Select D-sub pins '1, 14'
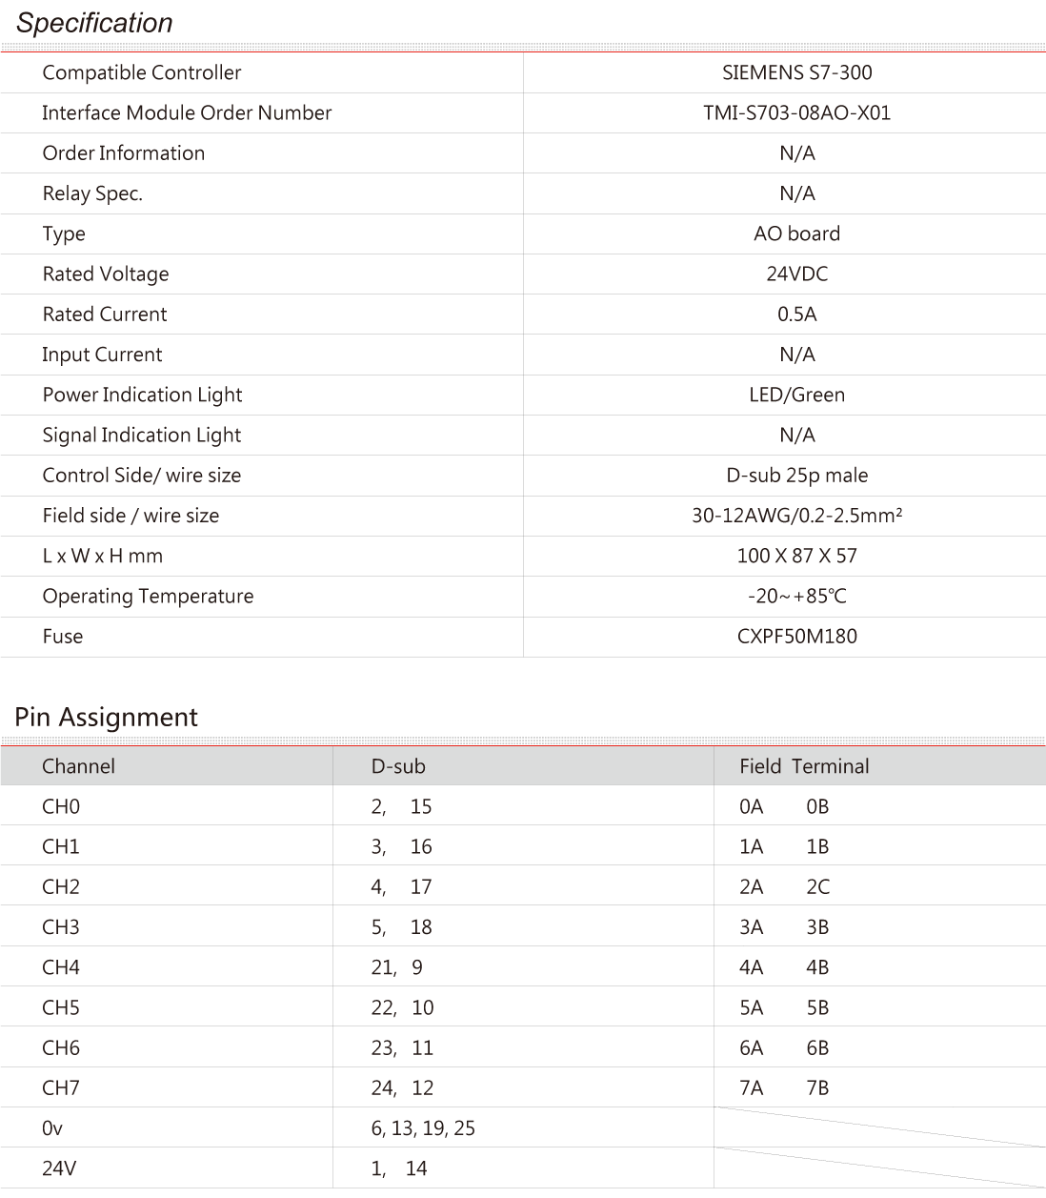1046x1198 pixels. pos(399,1168)
